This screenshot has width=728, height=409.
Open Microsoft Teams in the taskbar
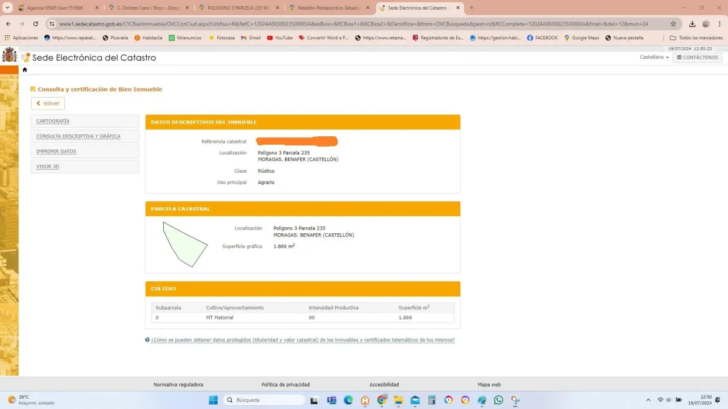click(332, 400)
